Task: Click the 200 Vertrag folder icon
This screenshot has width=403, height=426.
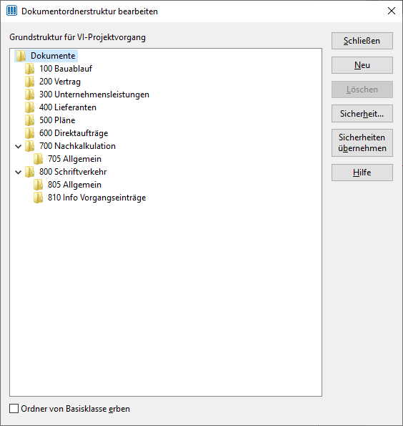Action: click(x=29, y=82)
